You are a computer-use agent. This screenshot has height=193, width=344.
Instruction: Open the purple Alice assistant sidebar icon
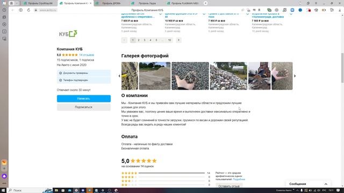click(x=4, y=176)
